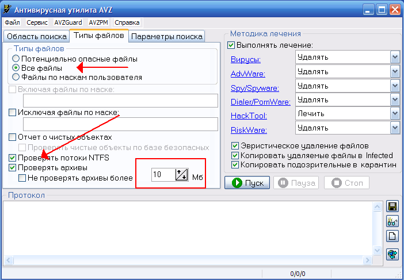Open the AVZGuard menu

(x=68, y=22)
